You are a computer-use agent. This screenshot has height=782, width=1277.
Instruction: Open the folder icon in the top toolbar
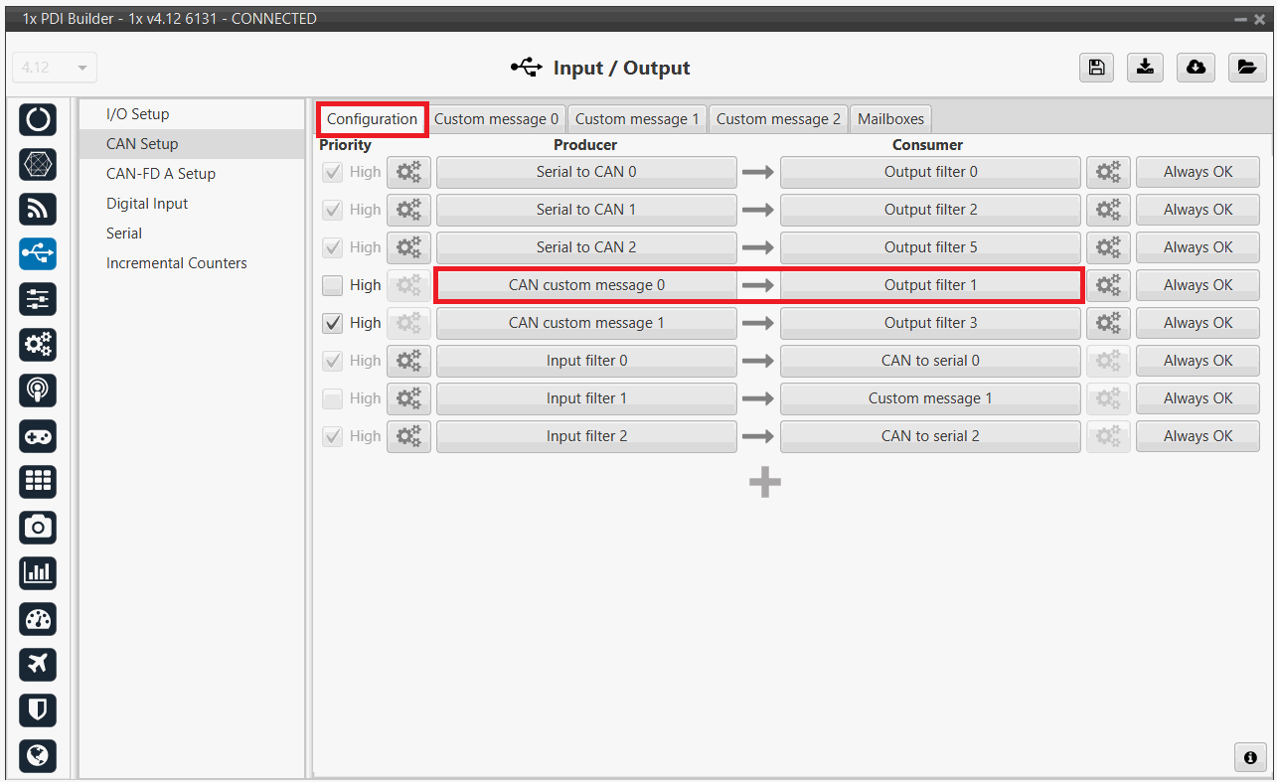click(x=1246, y=68)
